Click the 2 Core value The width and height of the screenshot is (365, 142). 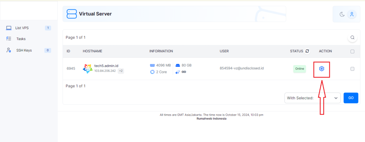point(161,72)
